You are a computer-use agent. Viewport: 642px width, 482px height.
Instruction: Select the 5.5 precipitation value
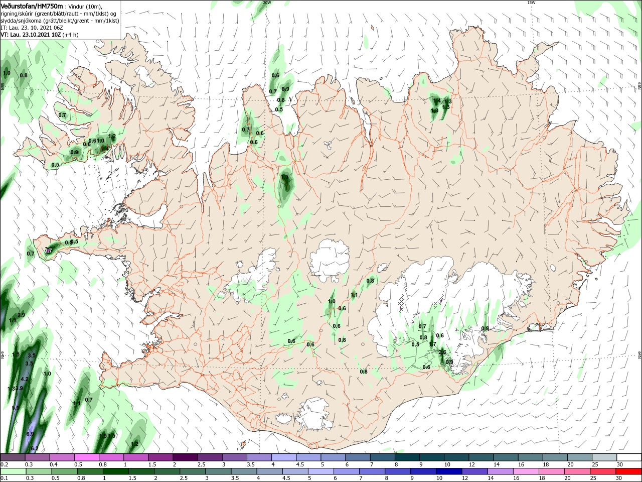pos(16,408)
